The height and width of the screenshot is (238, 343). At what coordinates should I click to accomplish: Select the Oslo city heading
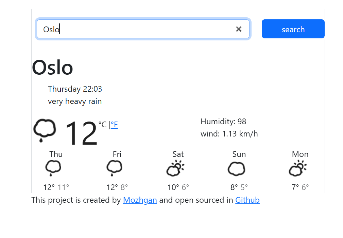[x=52, y=67]
